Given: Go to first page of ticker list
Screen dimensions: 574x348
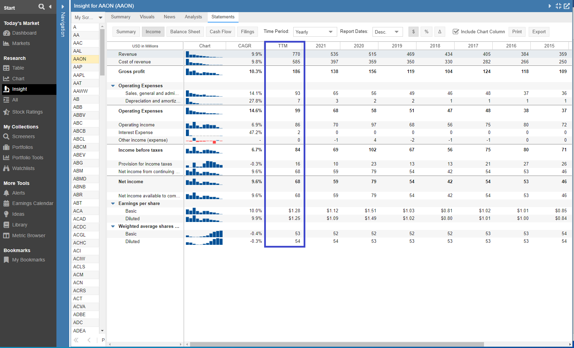Looking at the screenshot, I should 76,340.
